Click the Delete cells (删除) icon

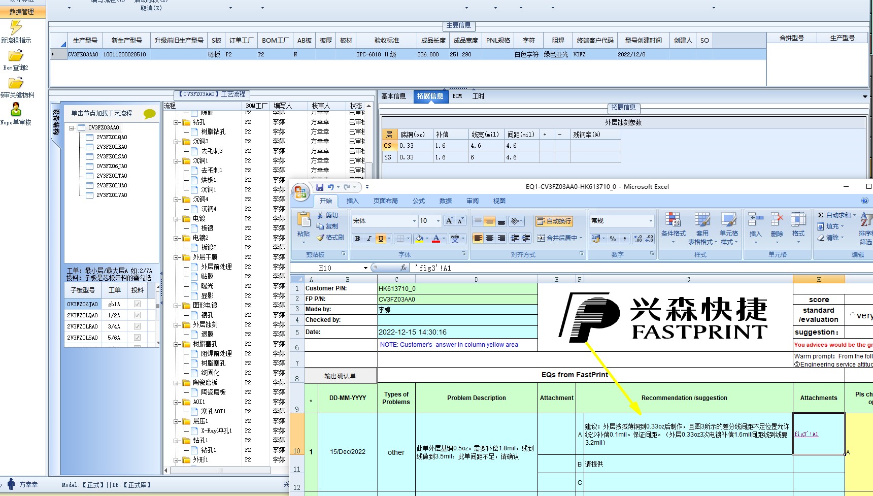(777, 220)
